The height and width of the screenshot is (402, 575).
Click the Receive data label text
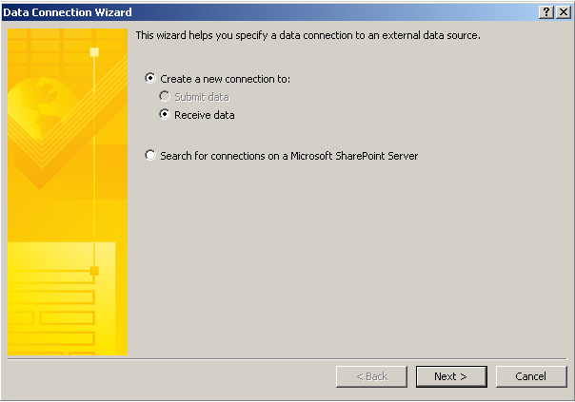point(205,115)
